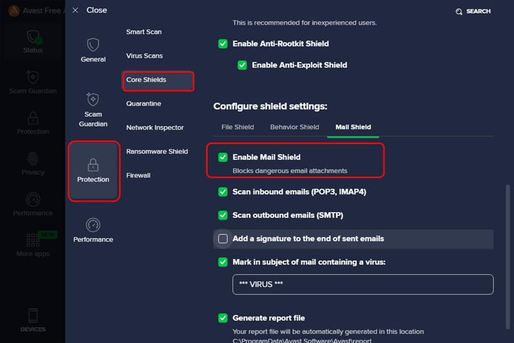Switch to the Behavior Shield tab
The height and width of the screenshot is (343, 514).
click(294, 127)
